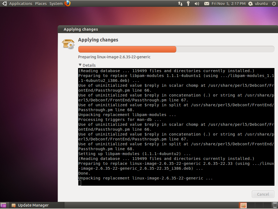Click the network activity indicator arrows
278x209 pixels.
point(180,4)
